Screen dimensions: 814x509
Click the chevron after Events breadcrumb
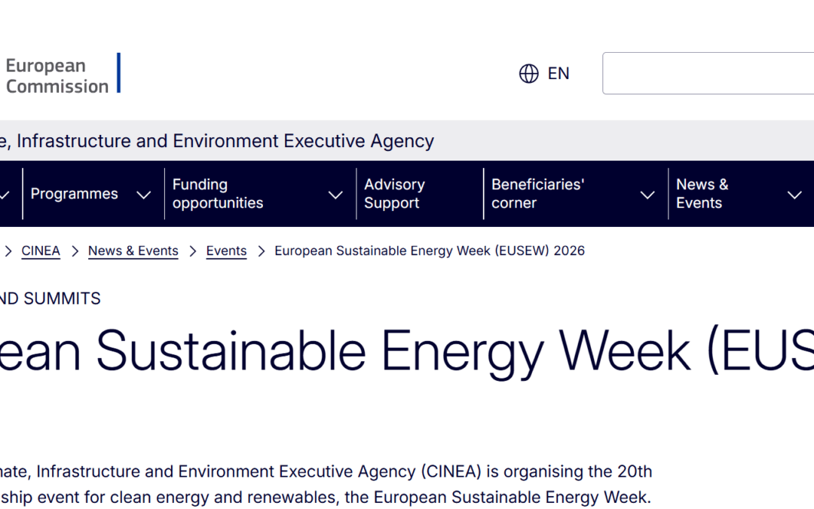pos(261,250)
